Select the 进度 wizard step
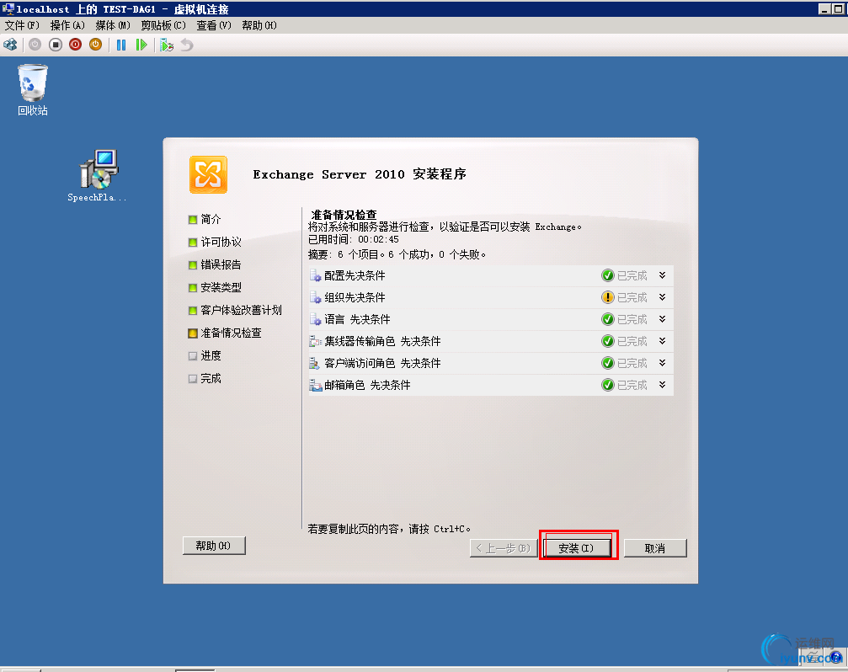The image size is (848, 672). click(211, 355)
